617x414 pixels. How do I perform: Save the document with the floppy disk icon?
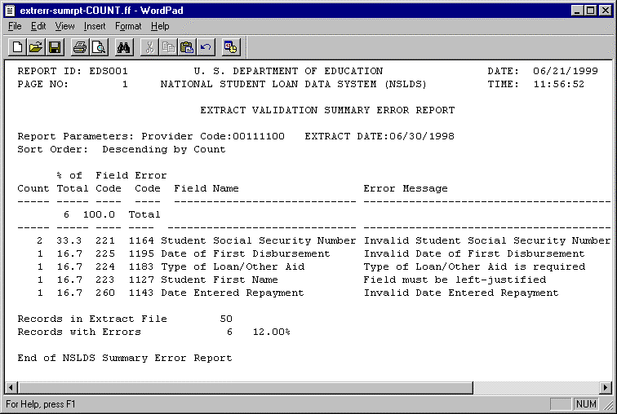tap(55, 47)
